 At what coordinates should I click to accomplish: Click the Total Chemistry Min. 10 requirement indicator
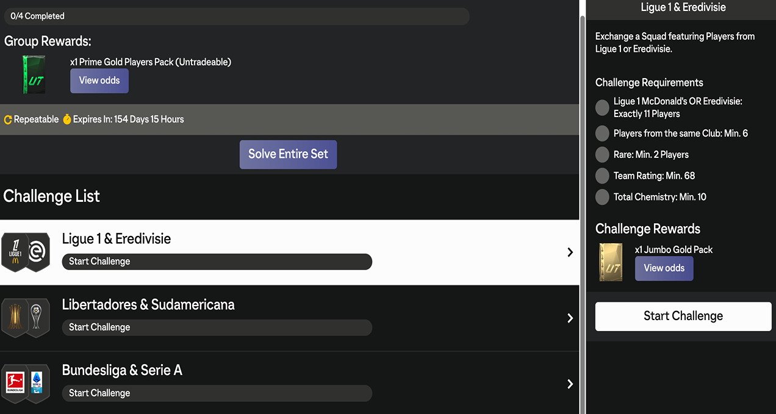tap(602, 197)
